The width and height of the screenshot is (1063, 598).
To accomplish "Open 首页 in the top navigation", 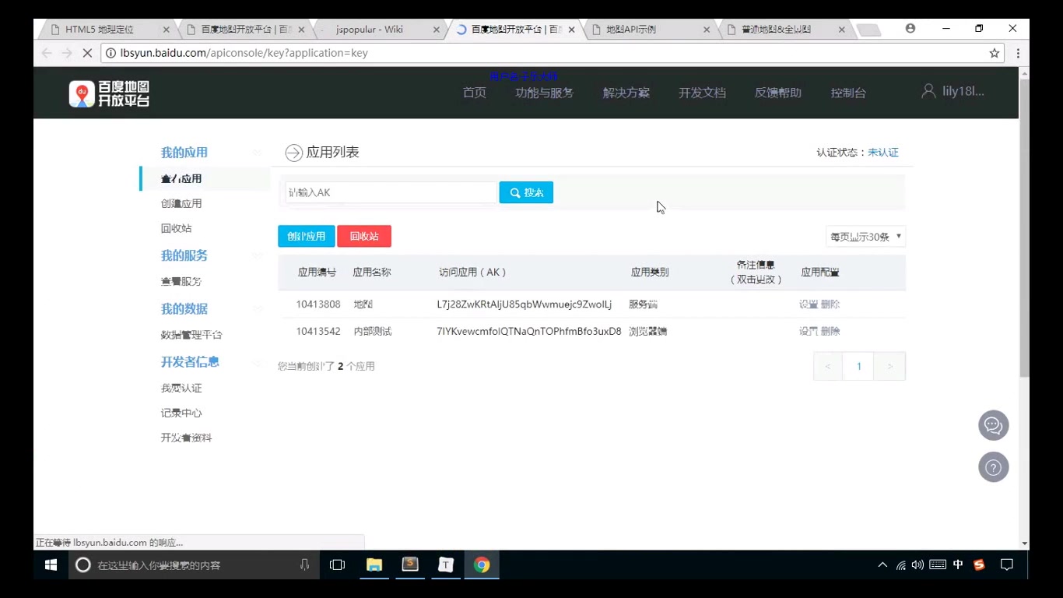I will [x=475, y=93].
